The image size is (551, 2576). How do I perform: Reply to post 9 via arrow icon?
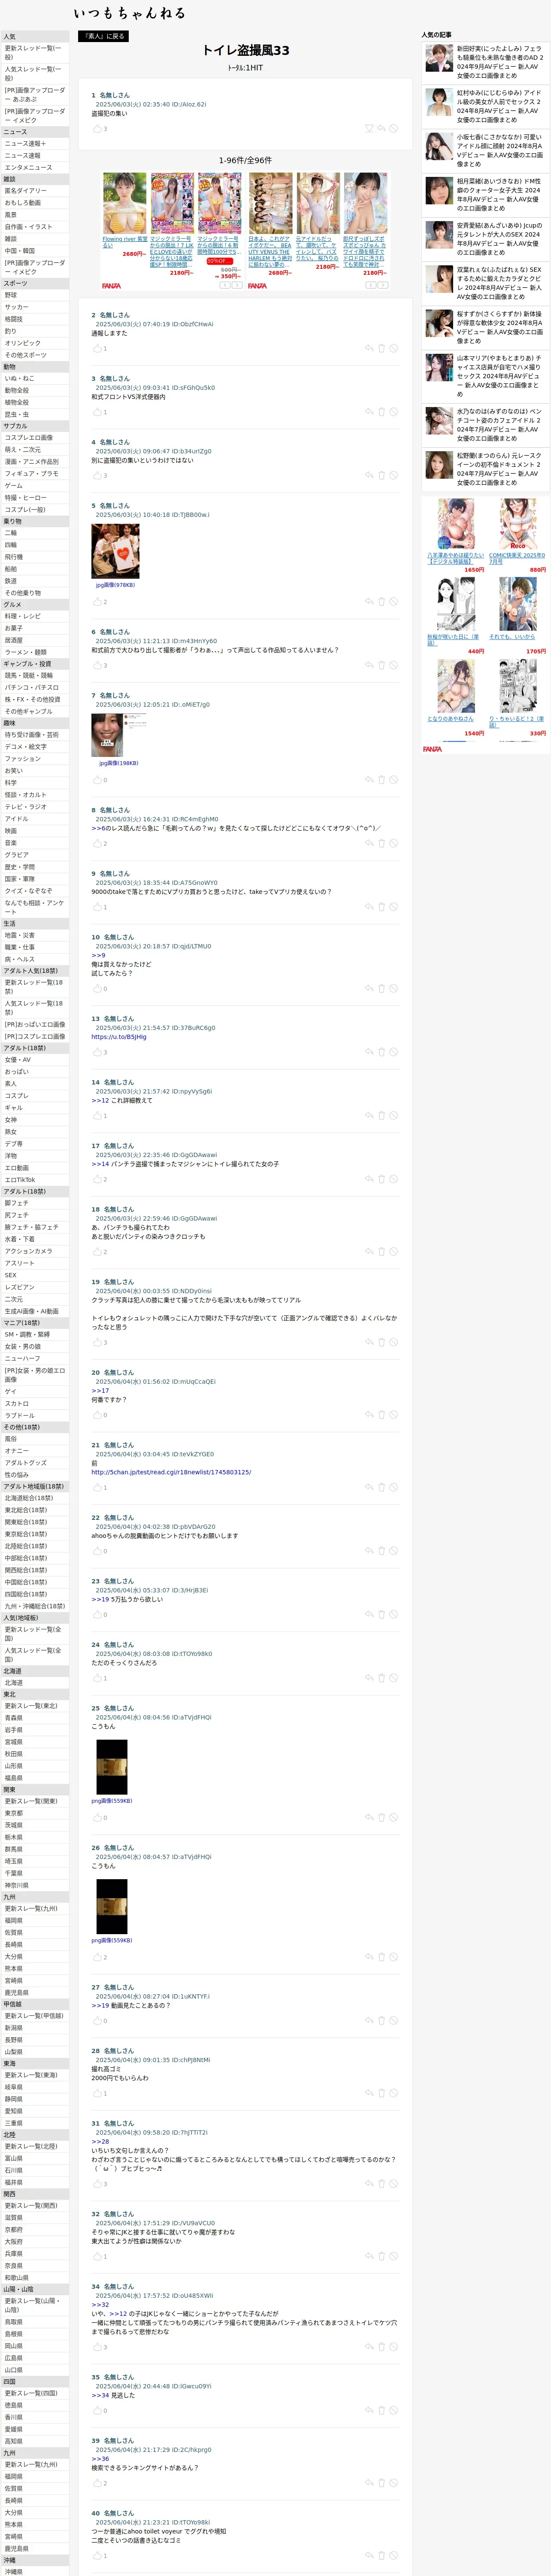(369, 907)
